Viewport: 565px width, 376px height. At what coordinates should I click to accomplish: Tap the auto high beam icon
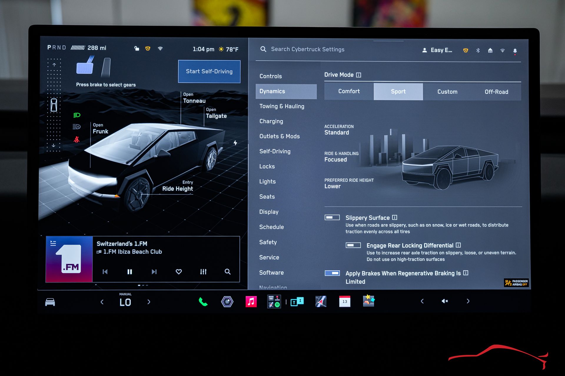tap(77, 127)
